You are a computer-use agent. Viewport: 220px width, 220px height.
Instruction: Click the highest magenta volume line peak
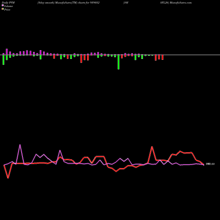coord(20,145)
